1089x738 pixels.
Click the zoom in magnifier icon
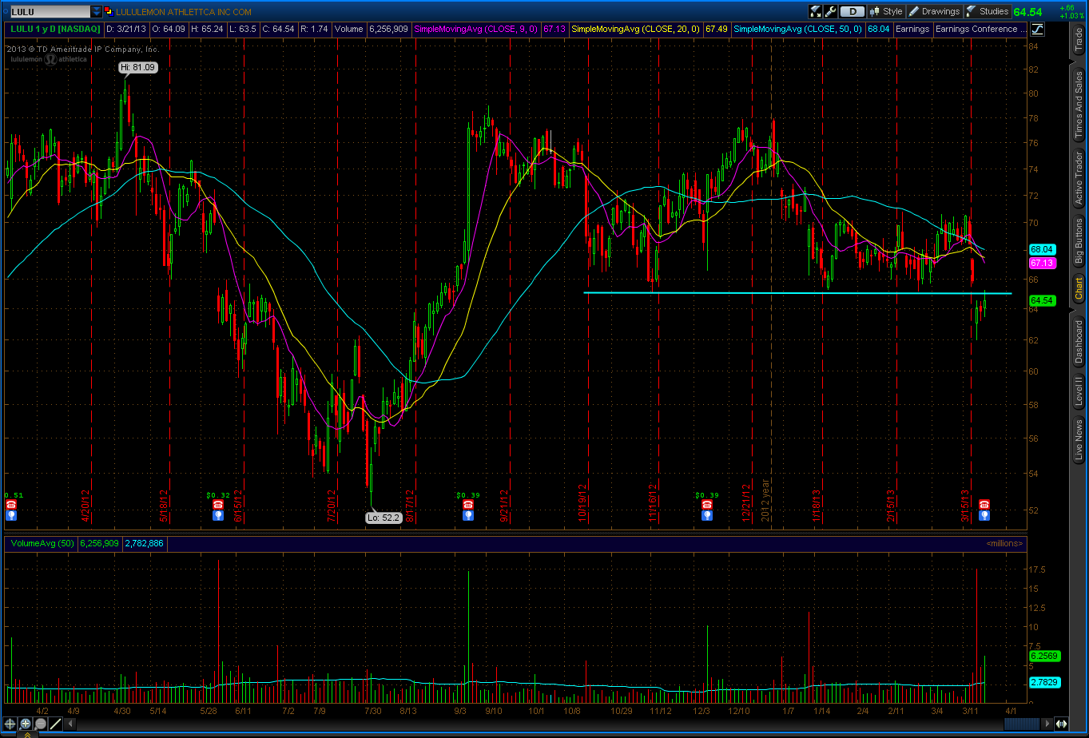pyautogui.click(x=25, y=724)
